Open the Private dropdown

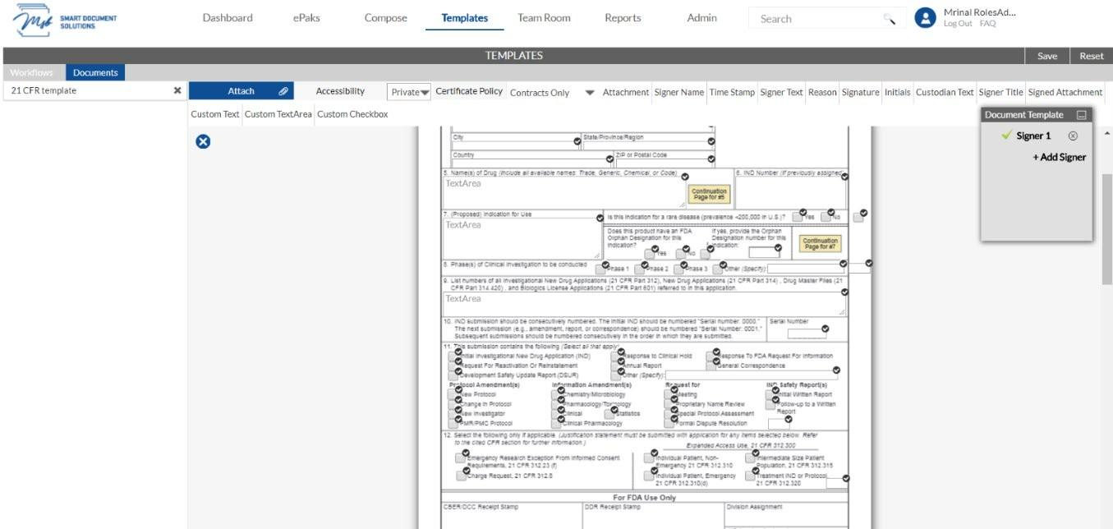tap(410, 92)
